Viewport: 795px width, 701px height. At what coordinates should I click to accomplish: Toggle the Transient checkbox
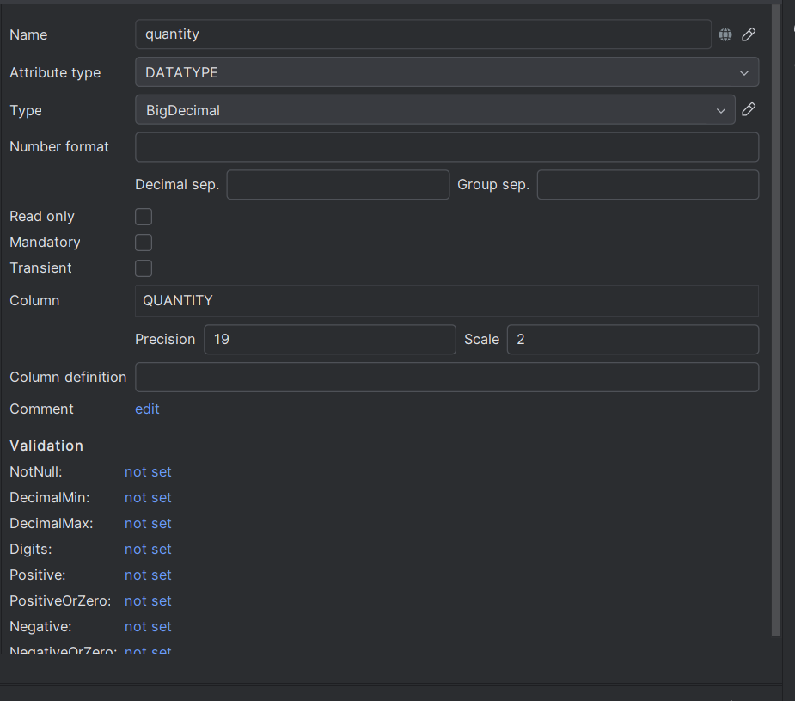(x=144, y=268)
